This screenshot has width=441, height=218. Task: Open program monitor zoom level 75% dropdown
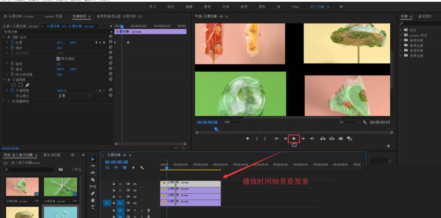click(x=234, y=122)
